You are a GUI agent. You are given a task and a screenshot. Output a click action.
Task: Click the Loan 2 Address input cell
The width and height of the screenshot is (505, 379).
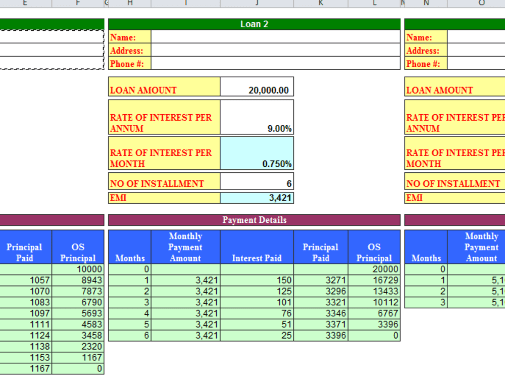tap(276, 50)
